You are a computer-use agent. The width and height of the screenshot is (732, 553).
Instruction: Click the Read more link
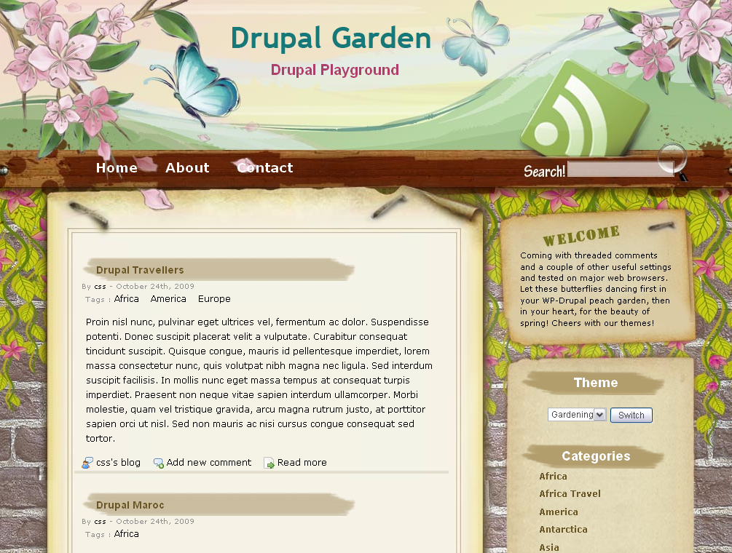[302, 463]
